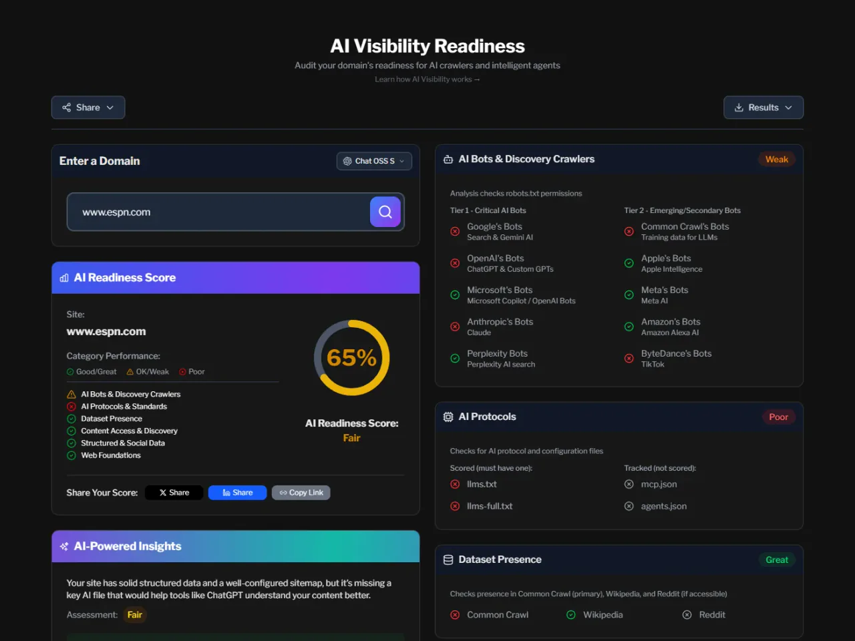Click the 65% readiness score progress ring
Viewport: 855px width, 641px height.
352,357
